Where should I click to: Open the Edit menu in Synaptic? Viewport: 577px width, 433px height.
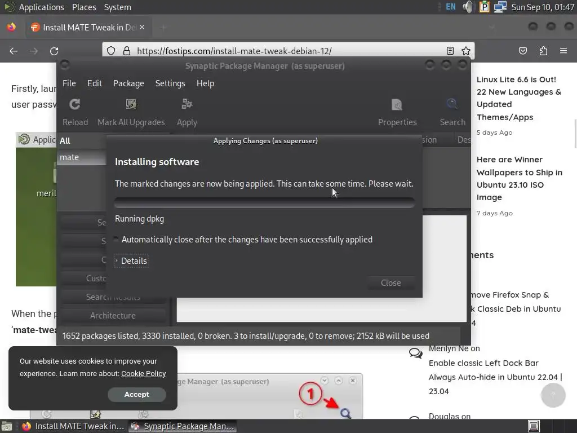pos(95,83)
